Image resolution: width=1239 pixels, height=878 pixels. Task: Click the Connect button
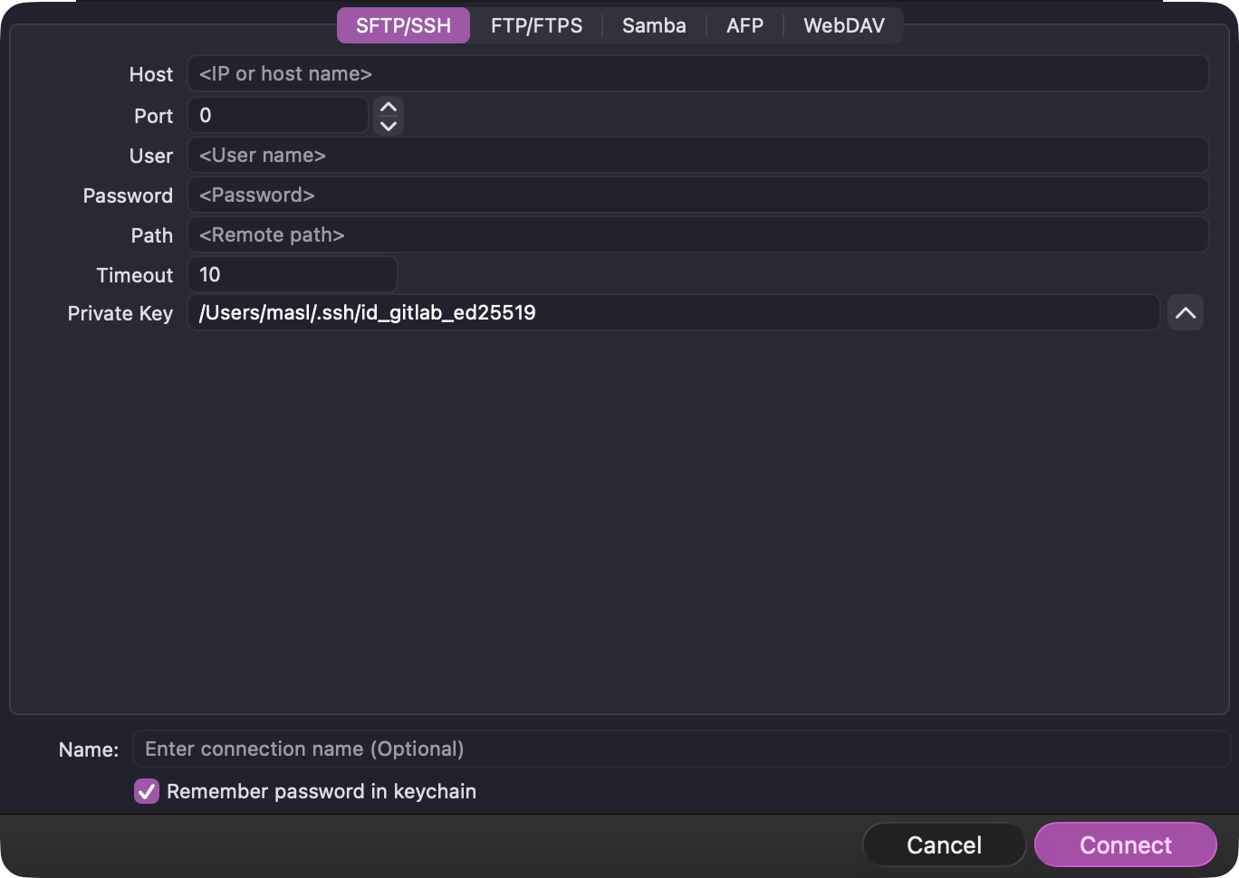1125,845
